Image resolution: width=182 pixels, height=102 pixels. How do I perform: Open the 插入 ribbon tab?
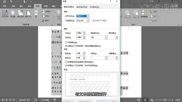[x=21, y=6]
